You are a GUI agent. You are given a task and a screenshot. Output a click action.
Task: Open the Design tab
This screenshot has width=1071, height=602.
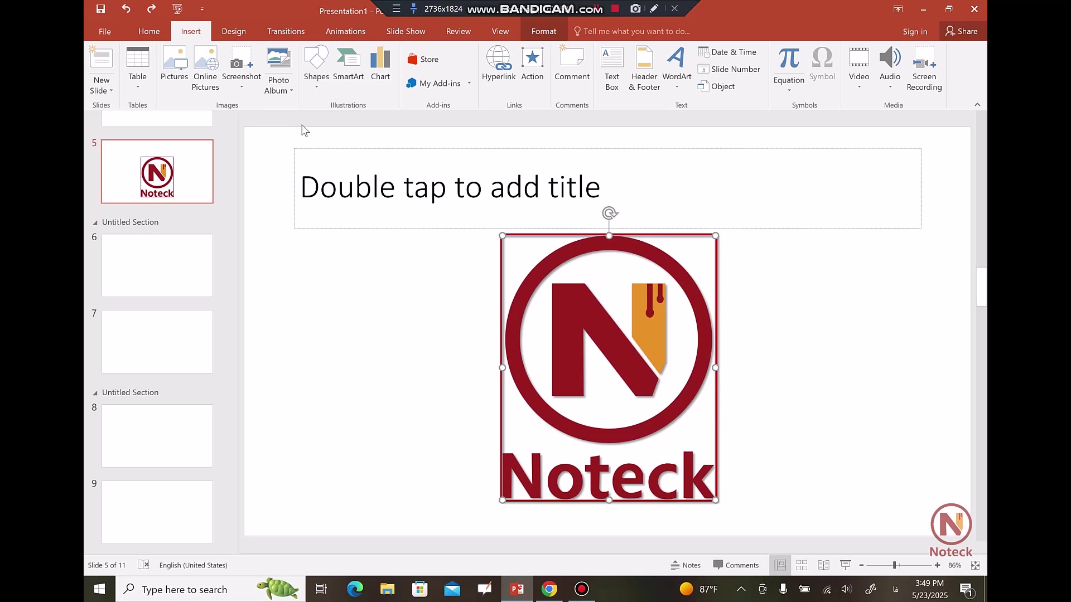click(x=233, y=31)
